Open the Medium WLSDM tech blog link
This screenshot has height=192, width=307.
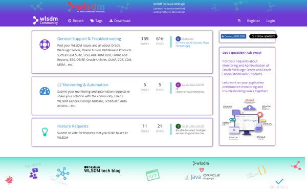coord(102,169)
